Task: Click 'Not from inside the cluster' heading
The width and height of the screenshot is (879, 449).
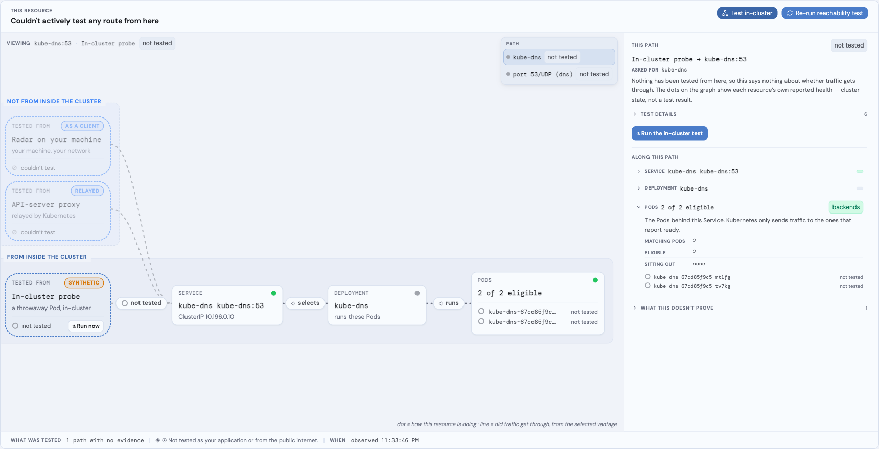Action: pyautogui.click(x=54, y=101)
